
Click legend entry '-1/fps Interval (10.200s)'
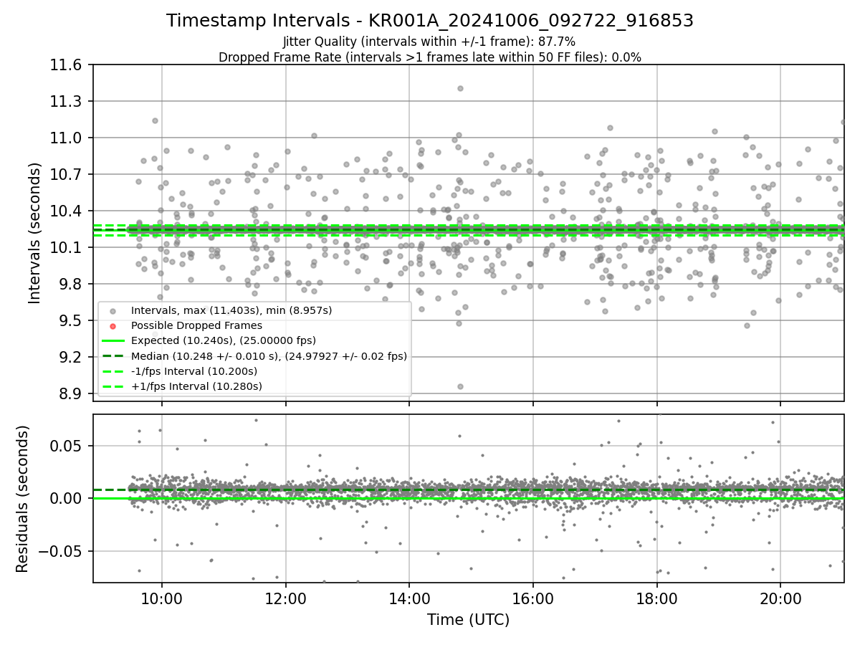(x=194, y=371)
